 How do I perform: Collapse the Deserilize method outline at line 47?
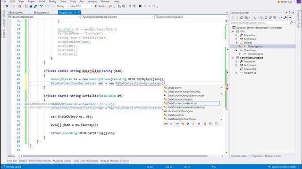[28, 71]
